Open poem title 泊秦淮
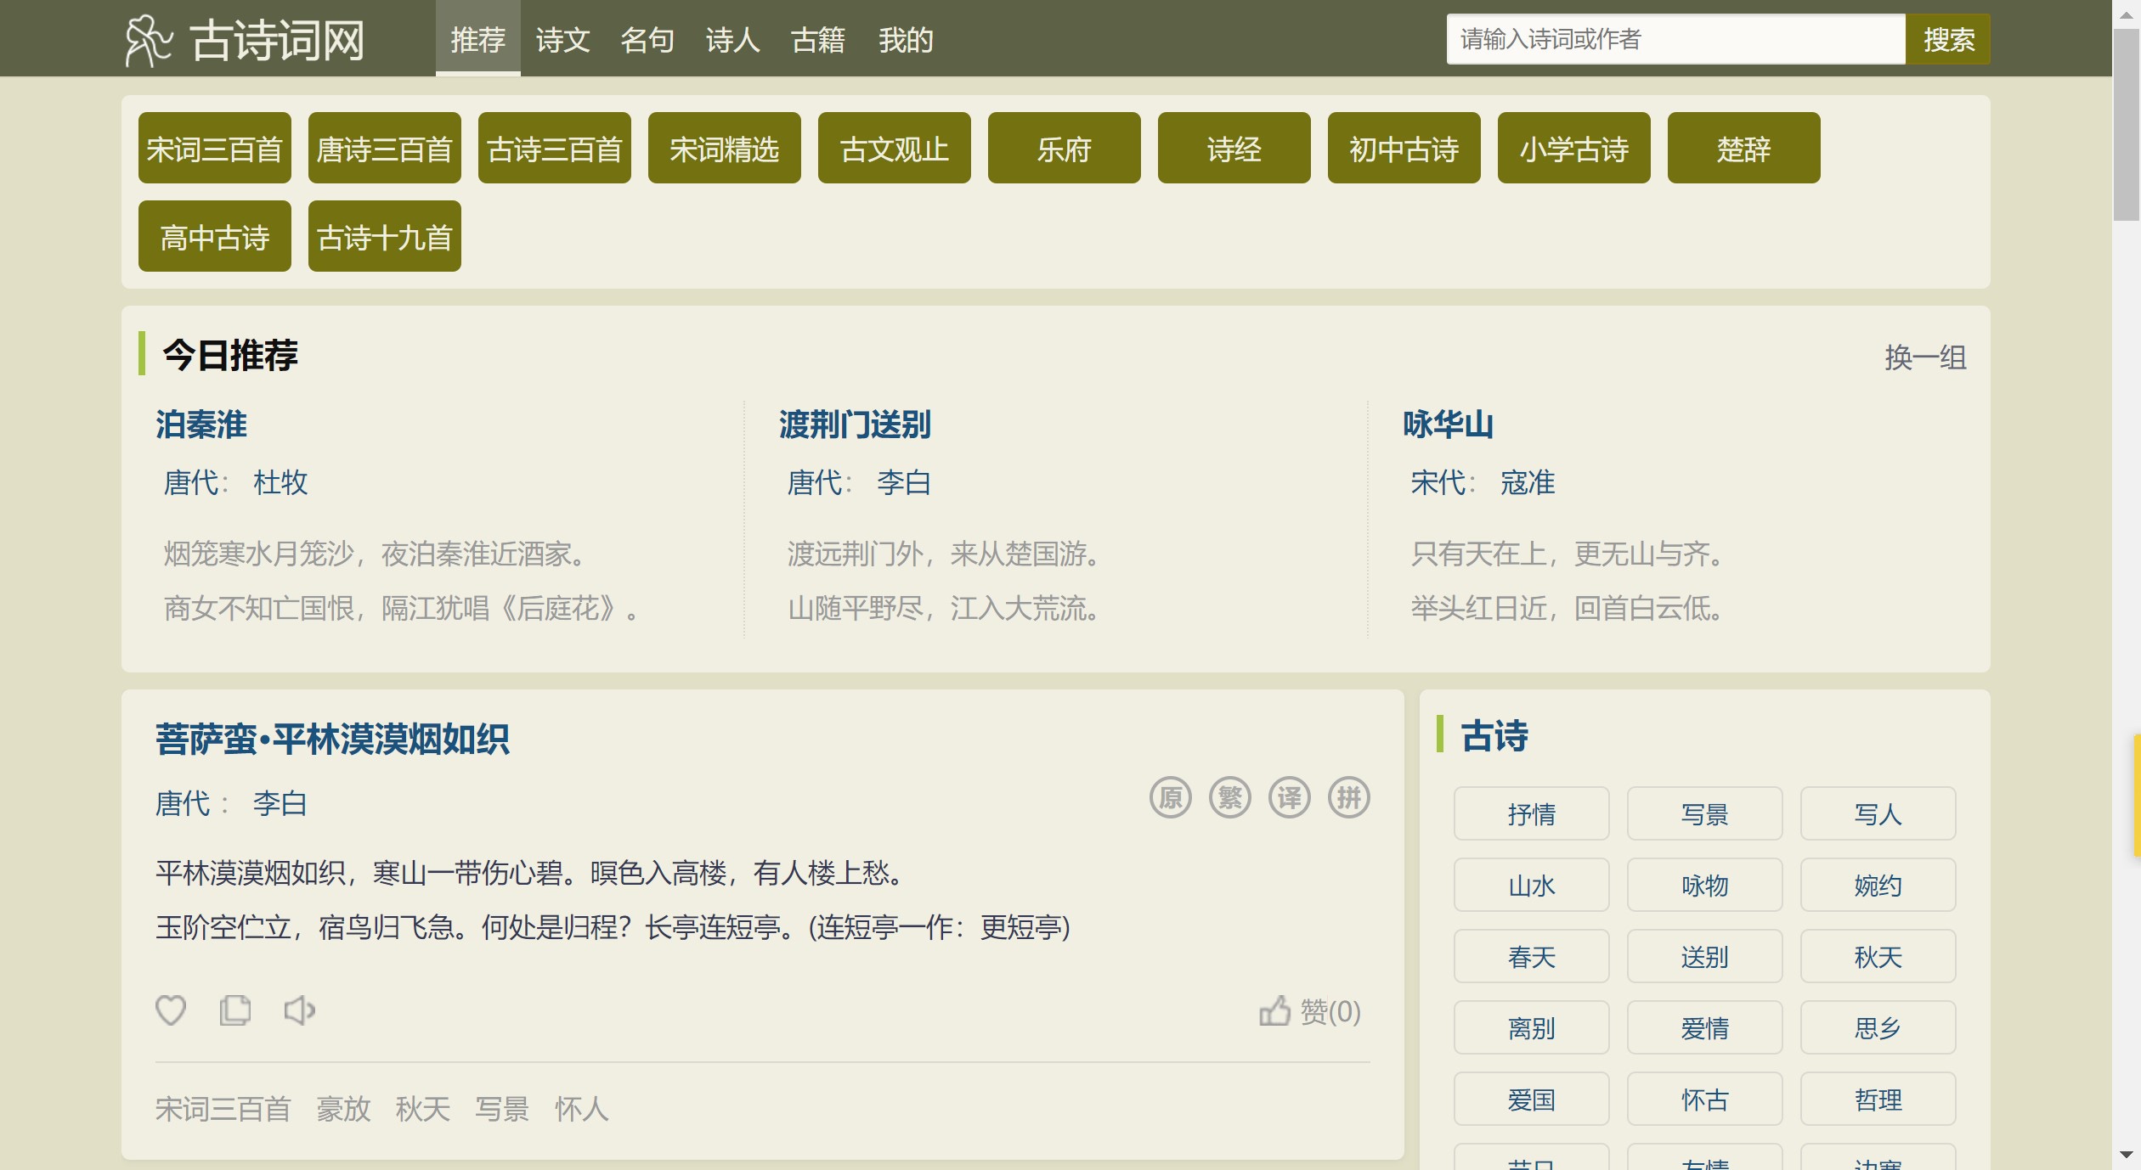The image size is (2141, 1170). coord(201,425)
